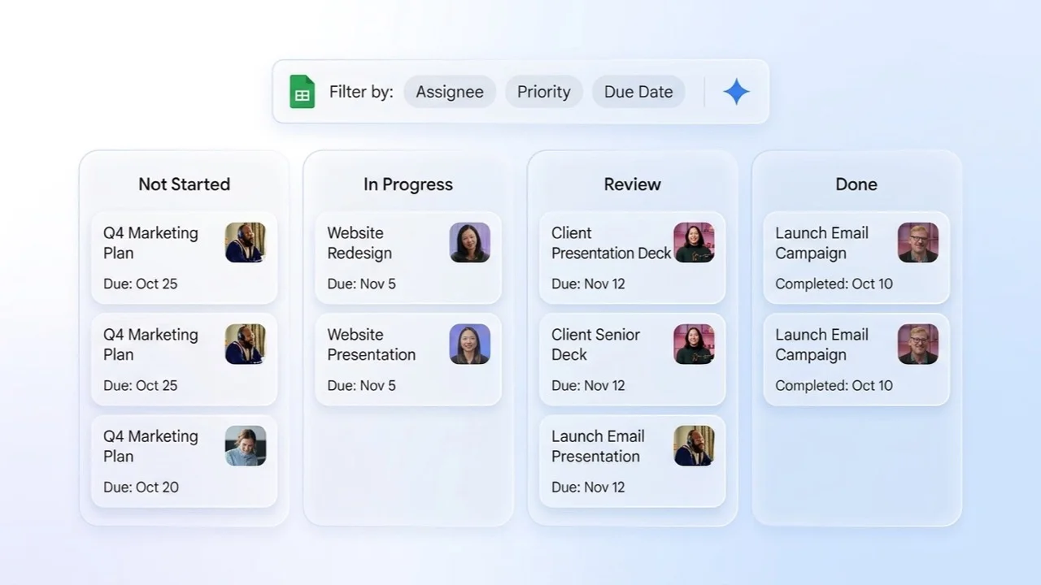1041x585 pixels.
Task: Click avatar on Q4 card due Oct 20
Action: tap(246, 445)
